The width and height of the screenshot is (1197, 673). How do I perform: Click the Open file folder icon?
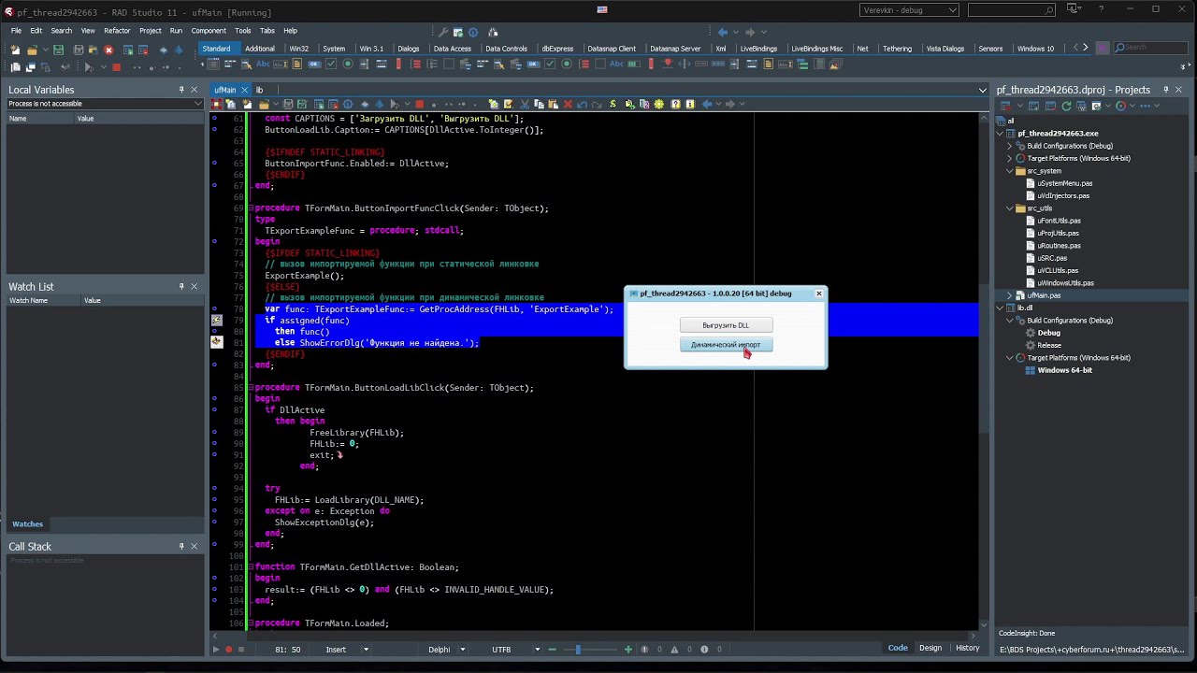tap(32, 50)
